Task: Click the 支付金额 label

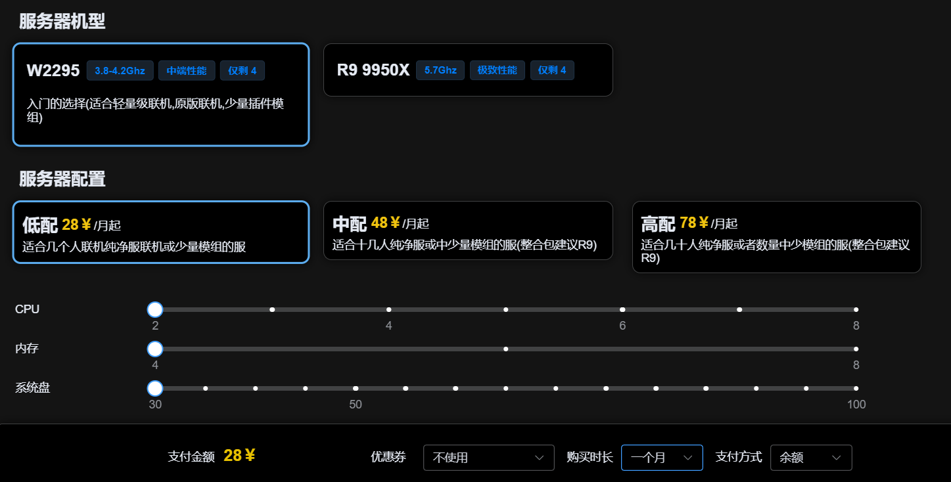Action: pyautogui.click(x=191, y=456)
